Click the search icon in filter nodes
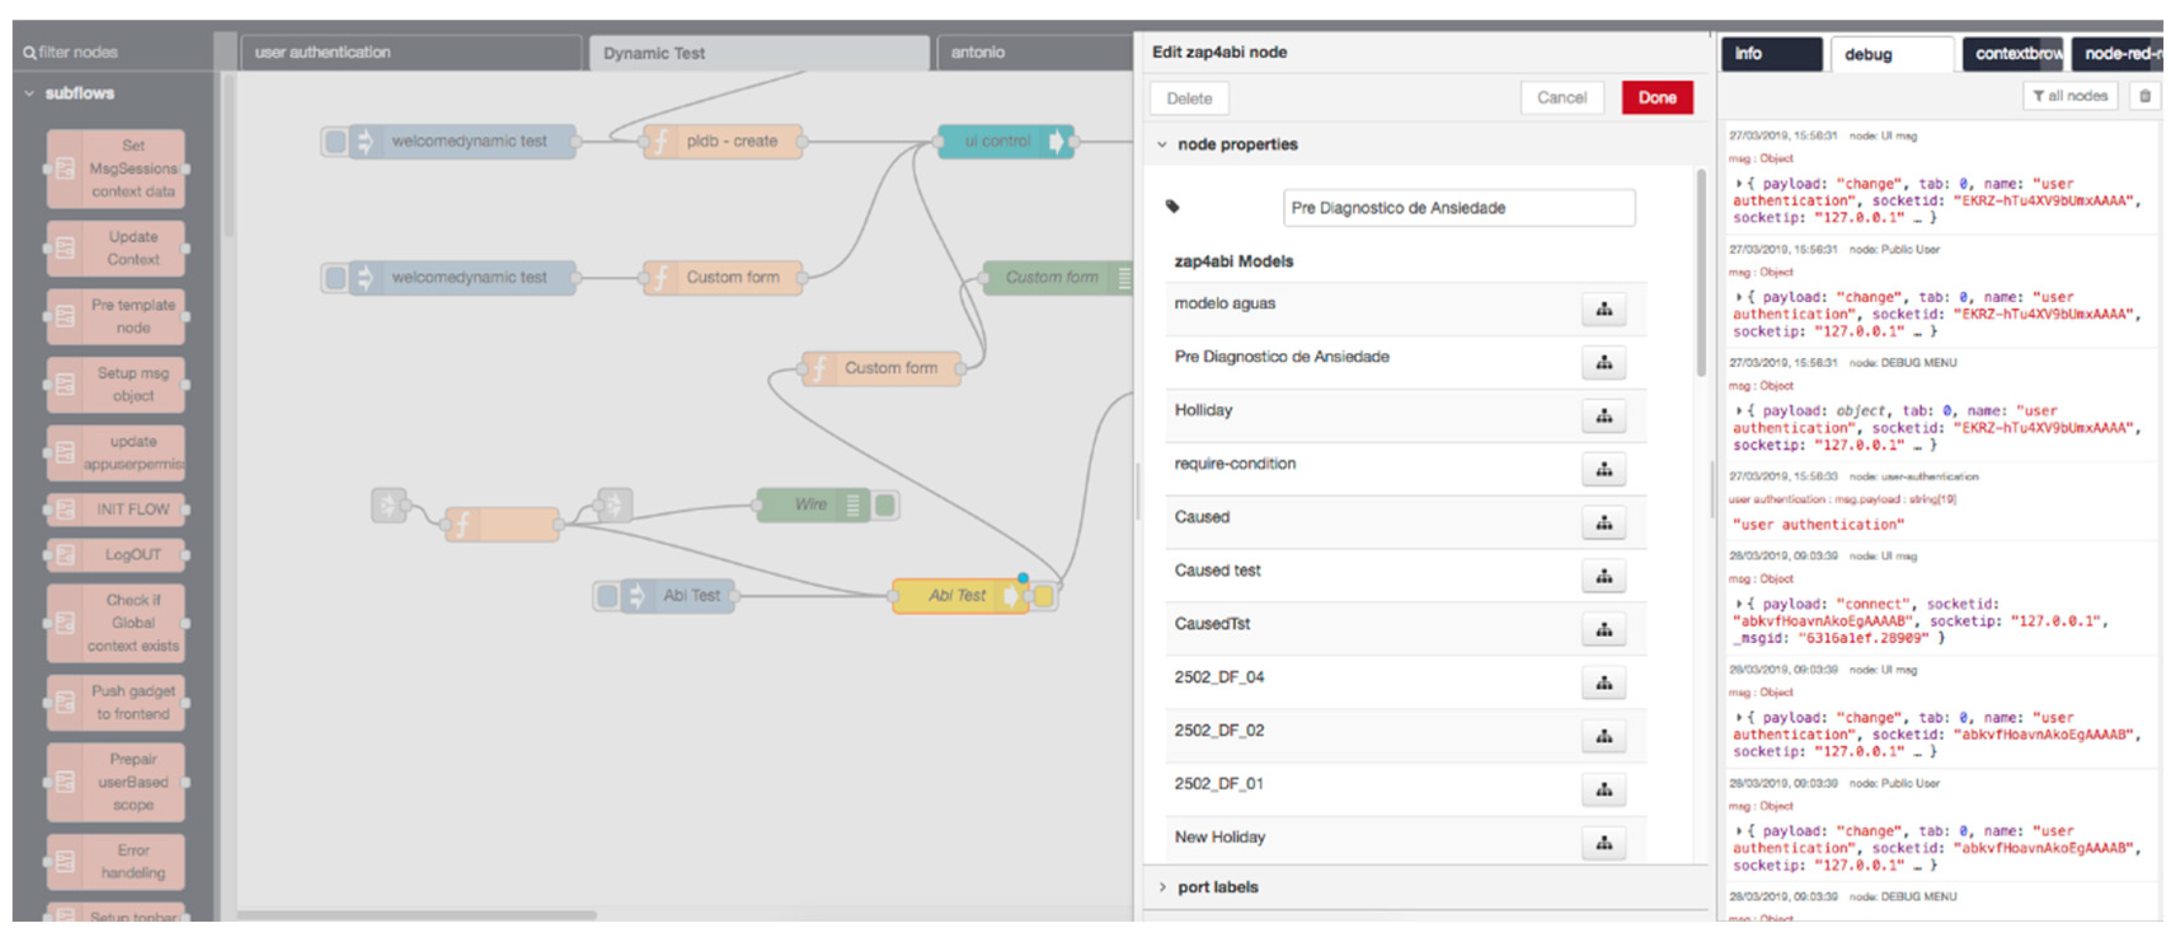2181x944 pixels. 30,53
